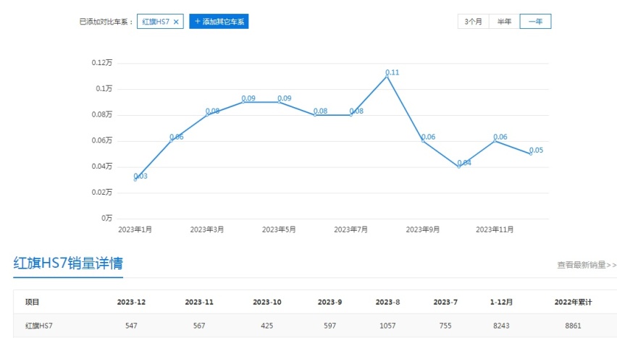The height and width of the screenshot is (338, 617).
Task: Click the 0.06 data point for February
Action: [171, 140]
